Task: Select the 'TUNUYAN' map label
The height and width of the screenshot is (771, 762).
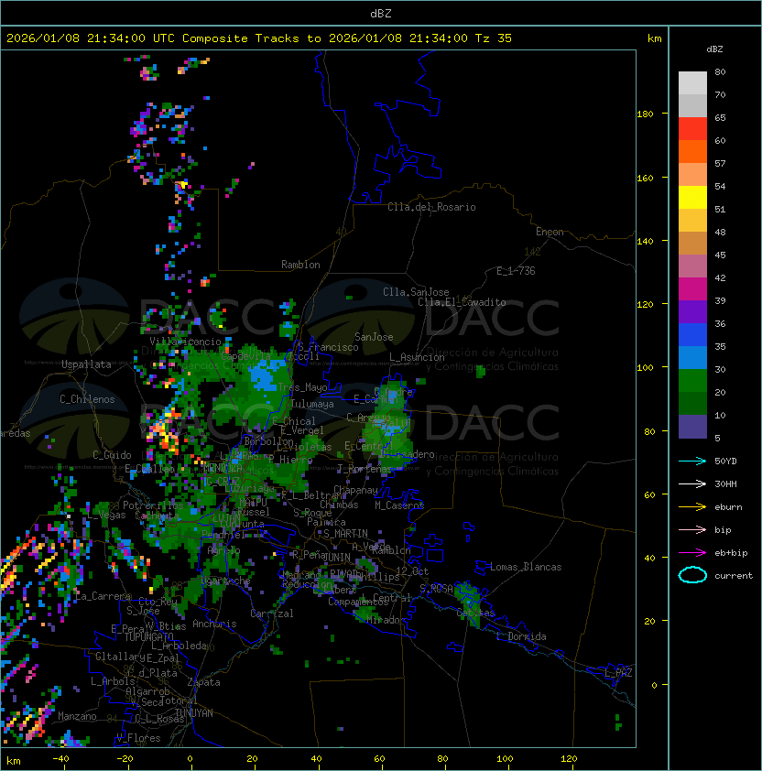Action: (x=194, y=713)
